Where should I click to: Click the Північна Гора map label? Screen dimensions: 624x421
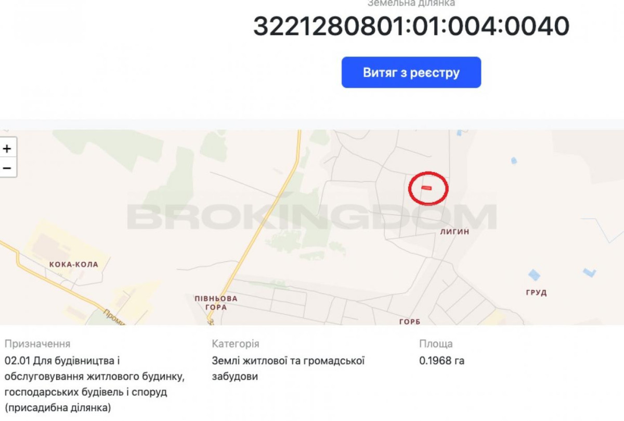coord(216,302)
